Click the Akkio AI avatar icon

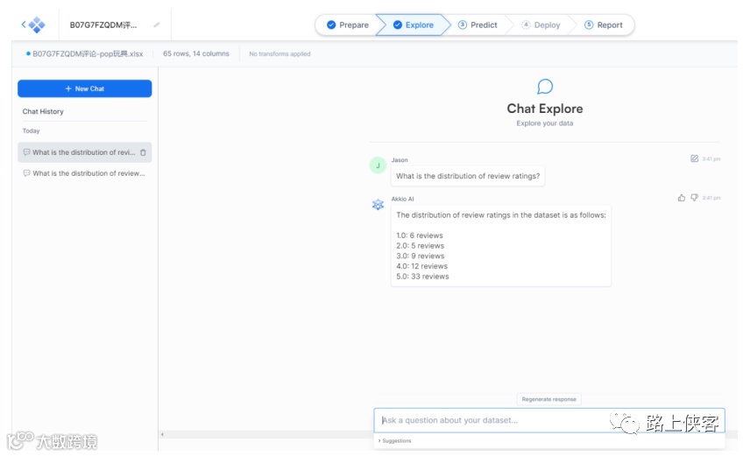click(x=378, y=205)
